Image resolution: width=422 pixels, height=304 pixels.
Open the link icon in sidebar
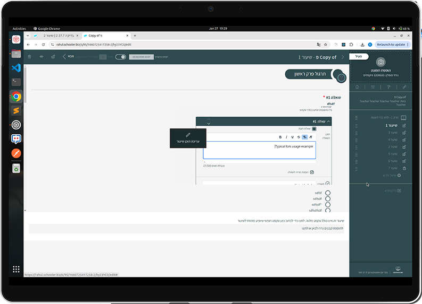[x=404, y=87]
